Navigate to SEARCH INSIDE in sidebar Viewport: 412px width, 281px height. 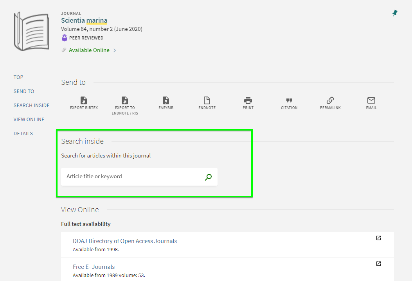pos(31,106)
